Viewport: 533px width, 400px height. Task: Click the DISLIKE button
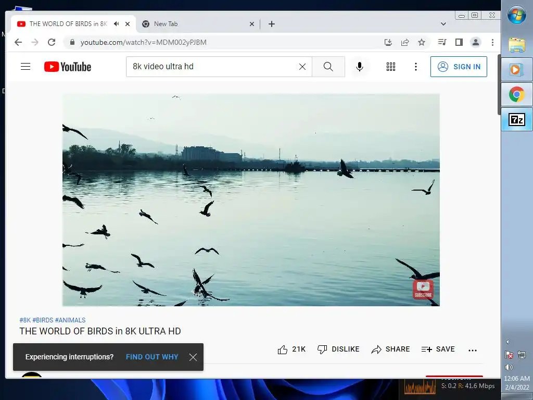pyautogui.click(x=338, y=349)
